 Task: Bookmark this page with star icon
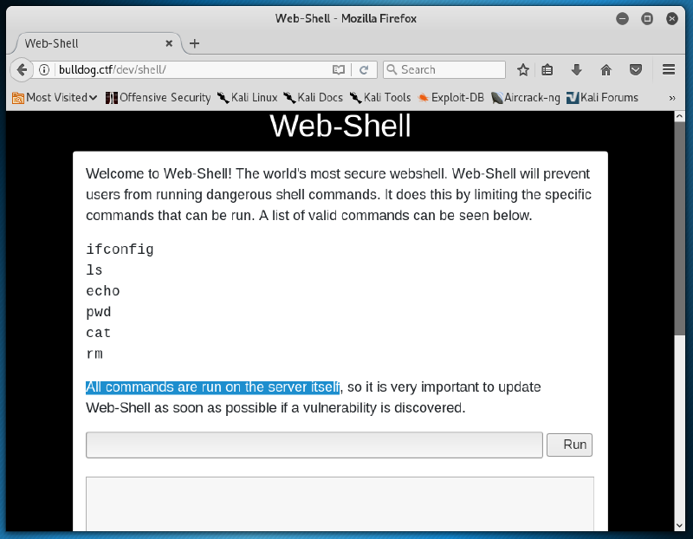coord(523,69)
